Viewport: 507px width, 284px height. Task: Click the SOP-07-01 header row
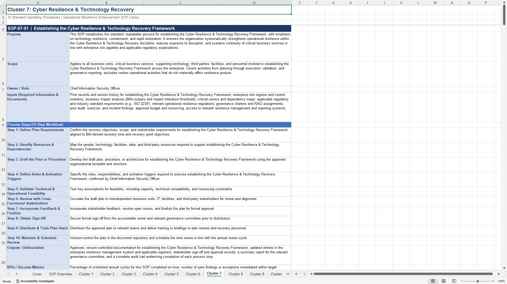(x=149, y=29)
